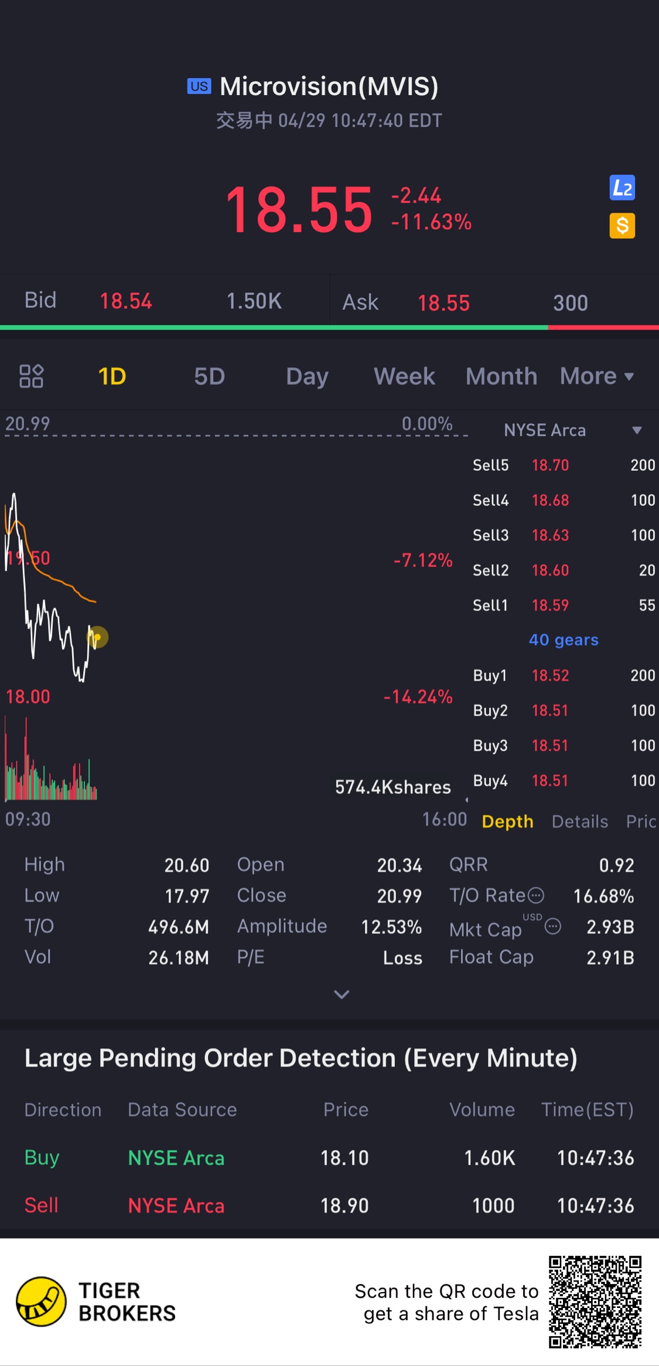Tap the Bid price 18.54
The image size is (659, 1366).
pos(126,301)
